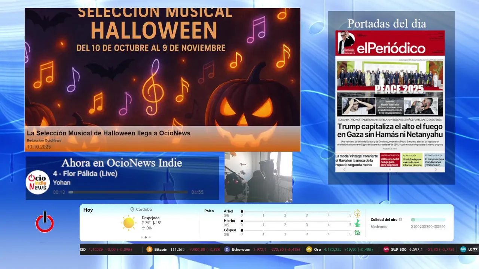
Task: Click the Córdoba location pin icon
Action: pos(132,210)
